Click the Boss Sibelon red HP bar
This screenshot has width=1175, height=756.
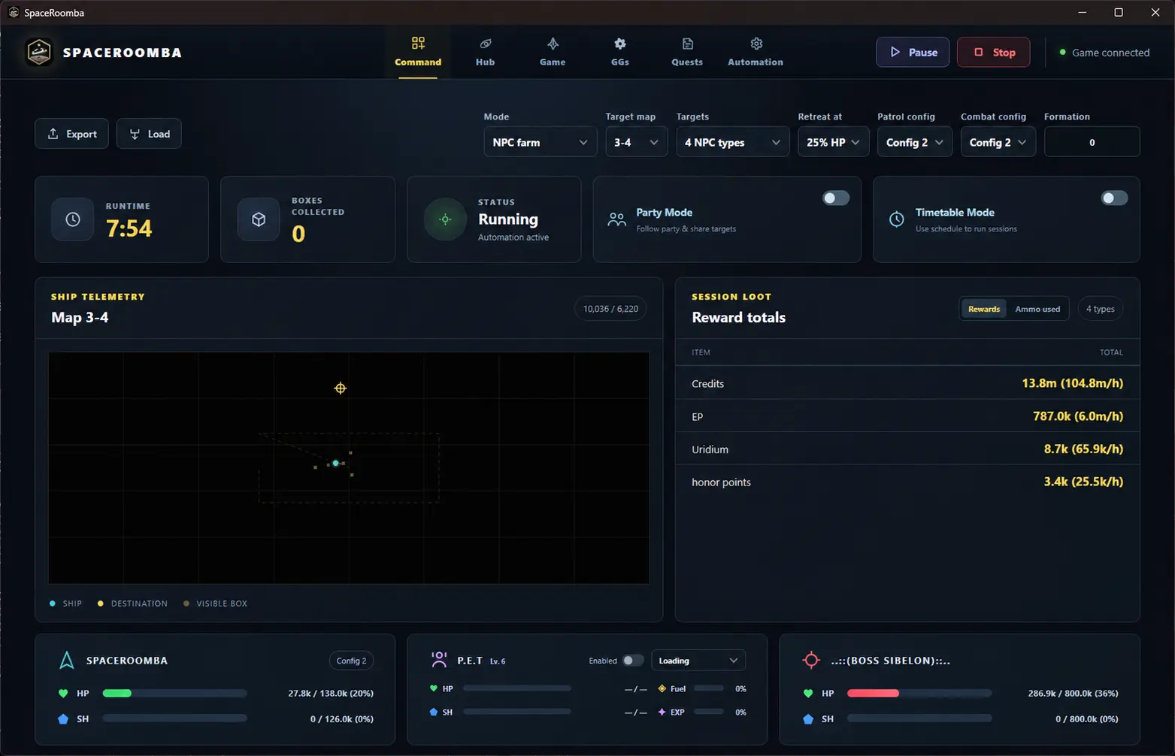873,693
